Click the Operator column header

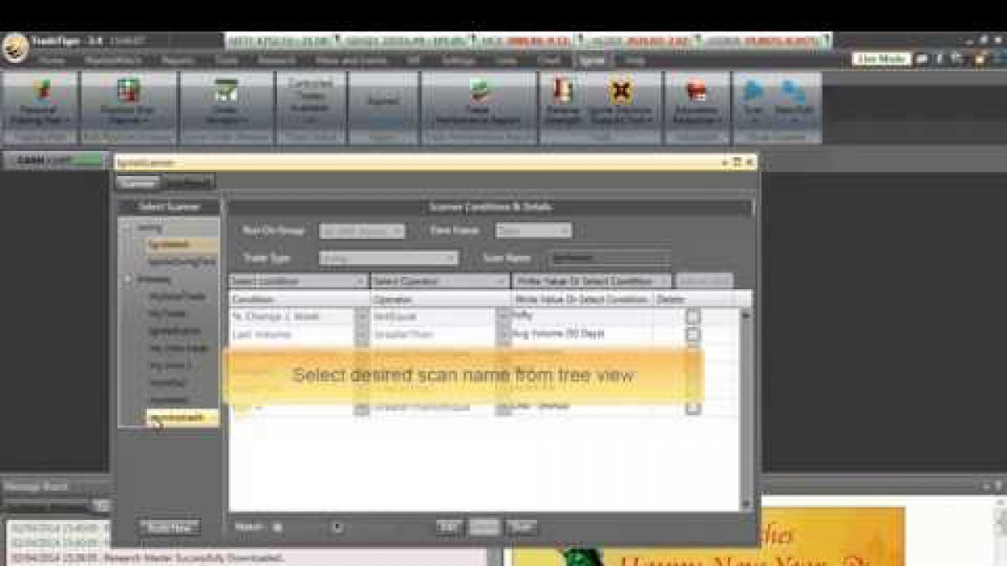tap(440, 299)
